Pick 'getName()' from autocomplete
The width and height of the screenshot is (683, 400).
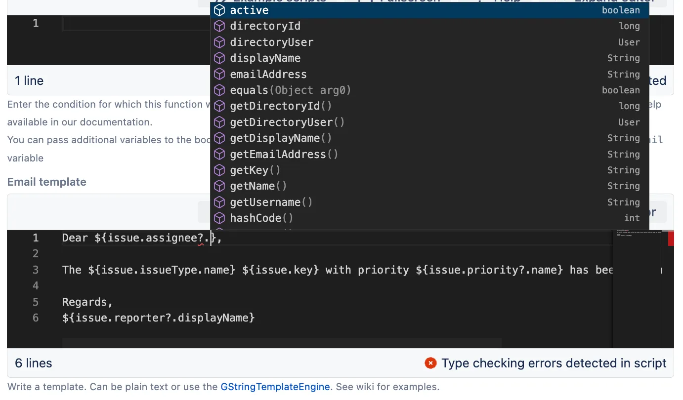point(429,186)
